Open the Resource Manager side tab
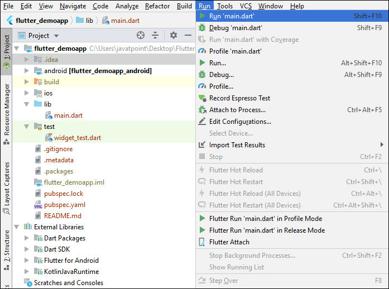Viewport: 389px width, 289px height. 7,114
